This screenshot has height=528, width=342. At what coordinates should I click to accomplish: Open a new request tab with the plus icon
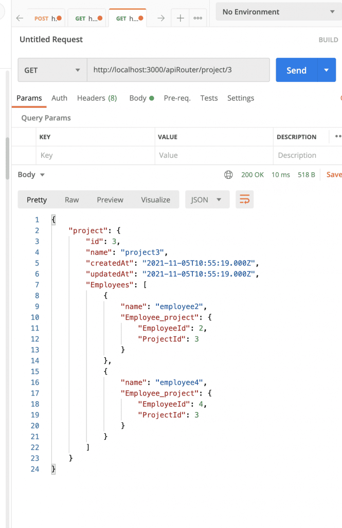[x=180, y=18]
